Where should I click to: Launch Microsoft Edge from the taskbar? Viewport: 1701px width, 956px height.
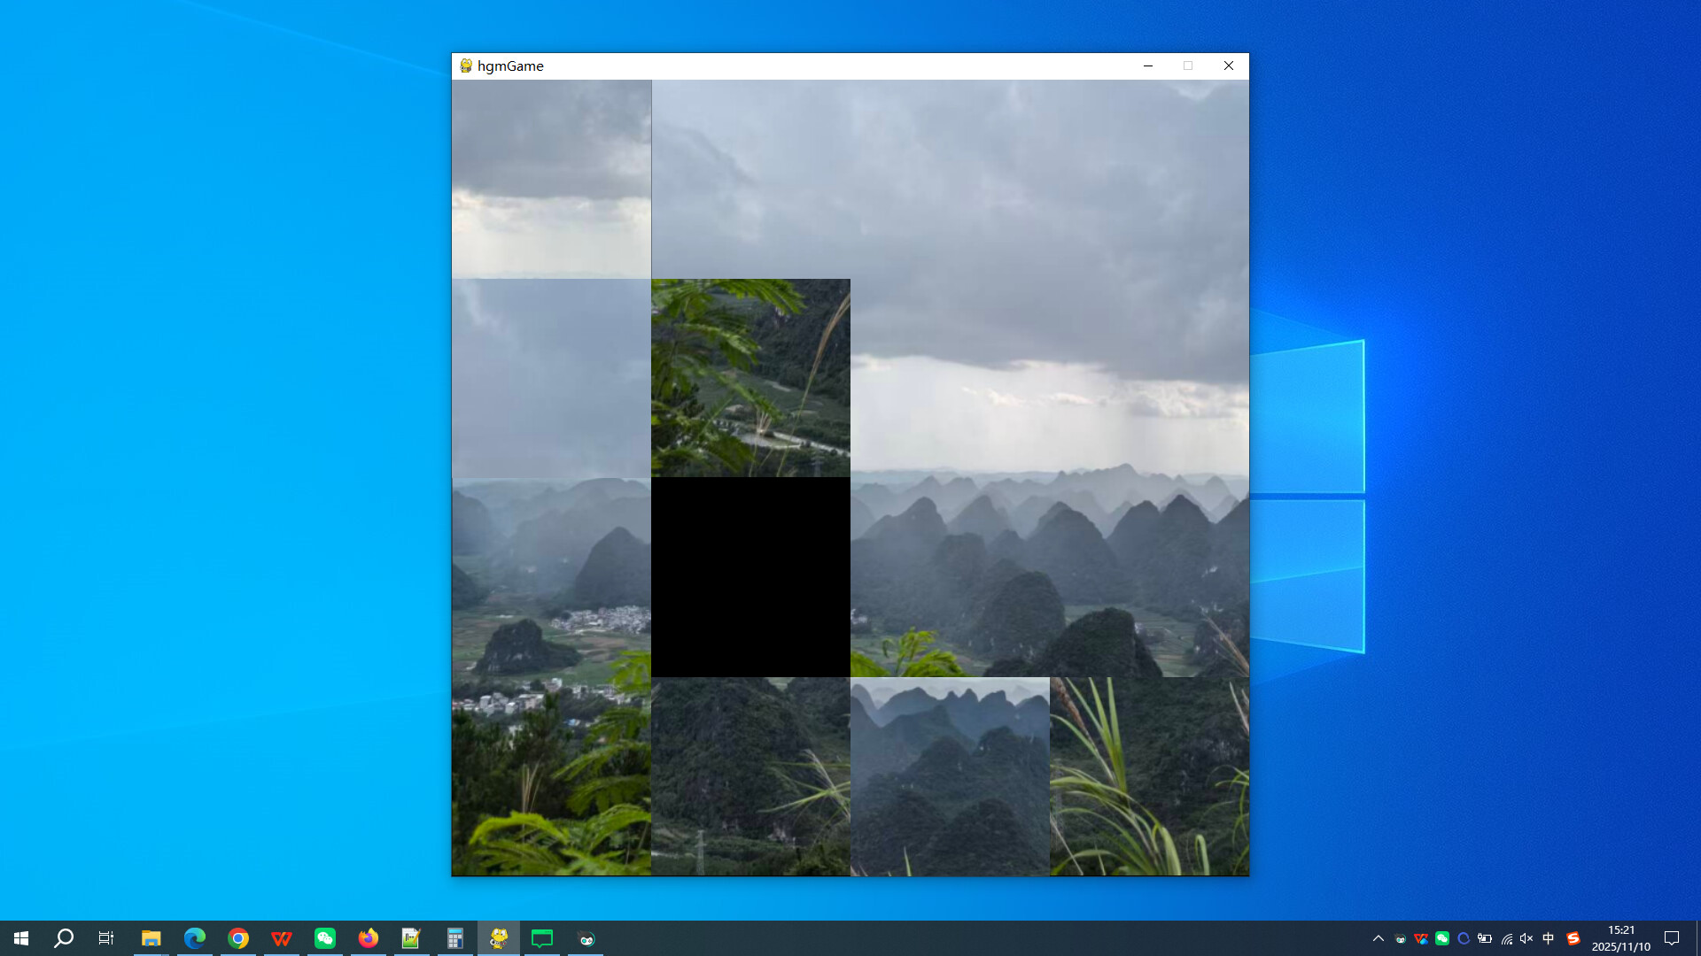pos(194,938)
